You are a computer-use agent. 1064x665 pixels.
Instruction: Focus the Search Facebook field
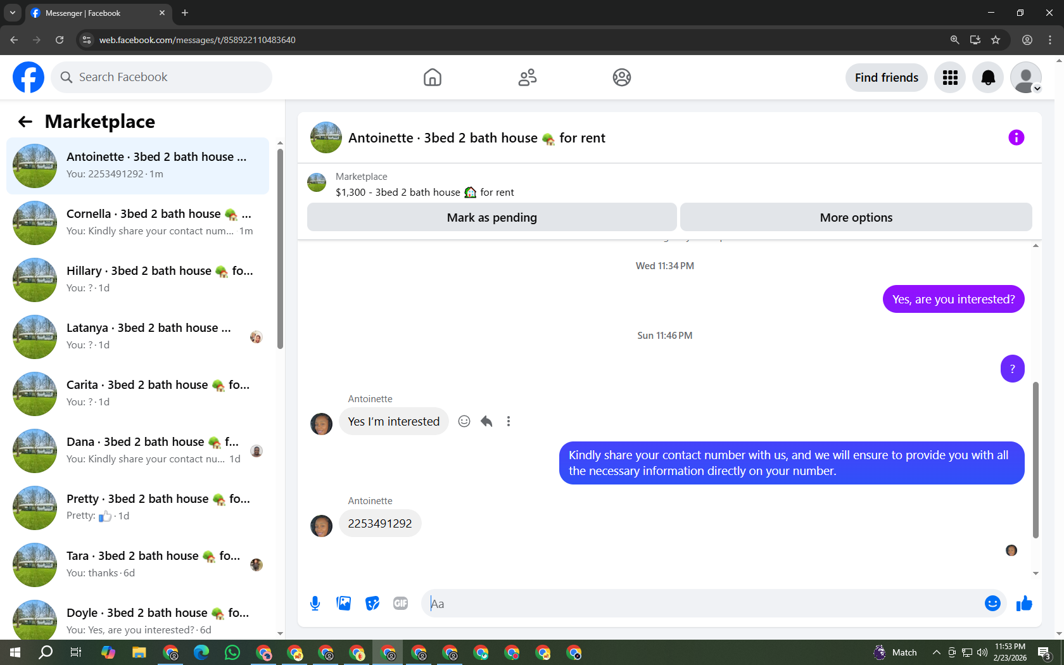[x=161, y=77]
